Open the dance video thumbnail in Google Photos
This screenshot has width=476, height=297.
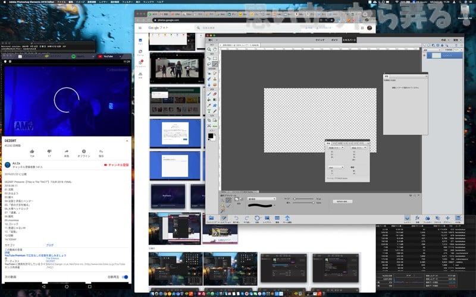177,68
